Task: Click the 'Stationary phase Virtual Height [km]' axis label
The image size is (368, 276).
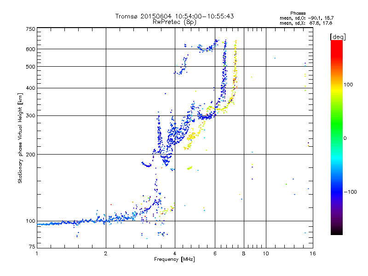Action: click(x=20, y=138)
